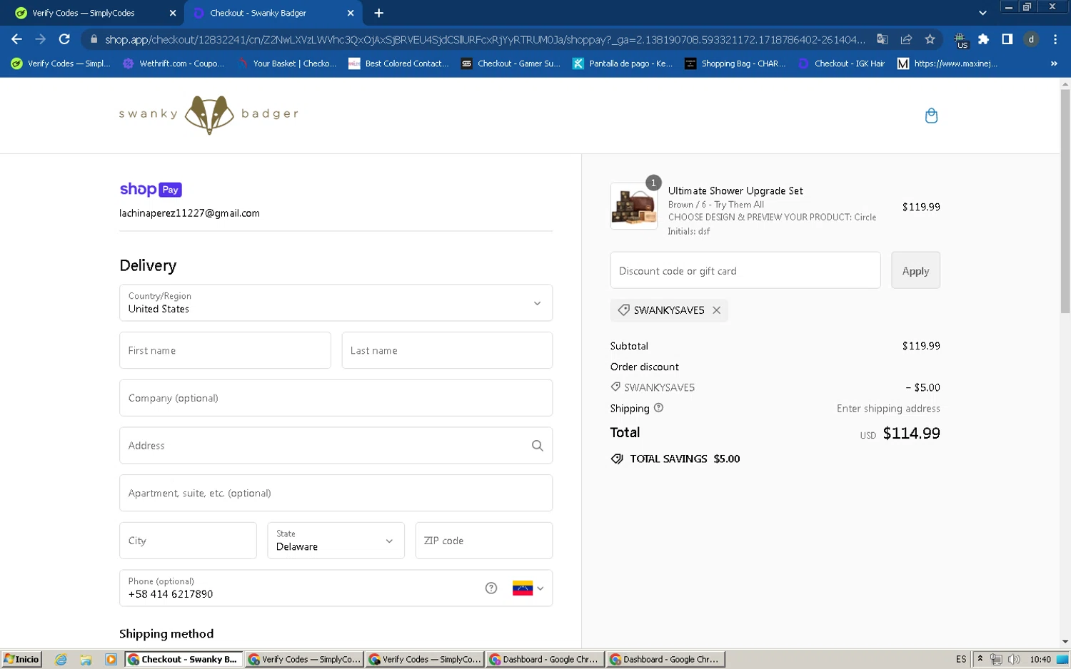Image resolution: width=1071 pixels, height=669 pixels.
Task: Open the Your Basket | Checko... bookmark
Action: 286,63
